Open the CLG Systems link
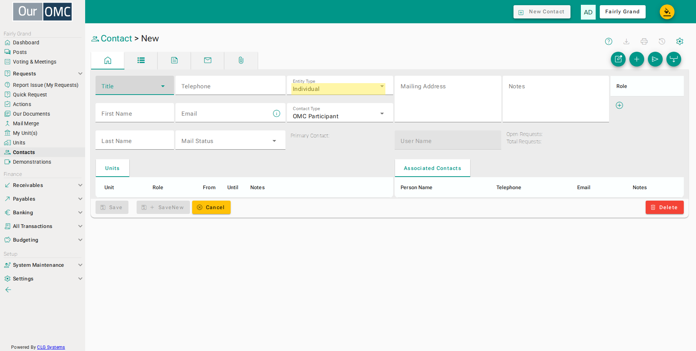Image resolution: width=696 pixels, height=351 pixels. coord(51,347)
